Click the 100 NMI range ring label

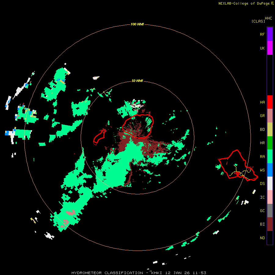pos(137,24)
